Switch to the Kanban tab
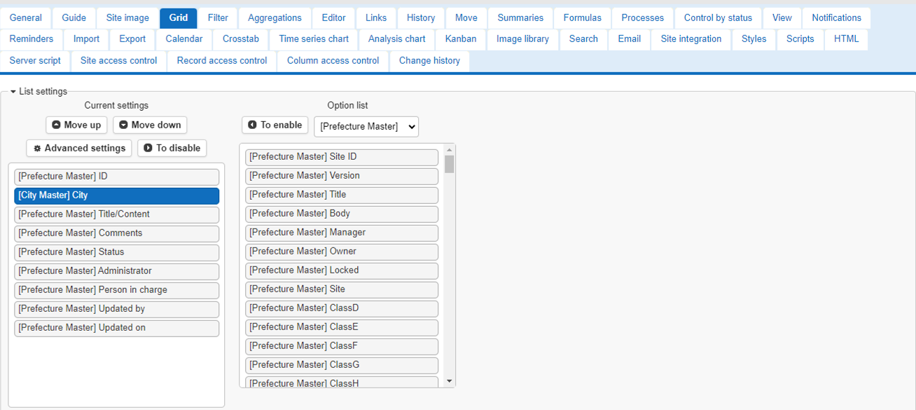The height and width of the screenshot is (410, 916). coord(461,39)
